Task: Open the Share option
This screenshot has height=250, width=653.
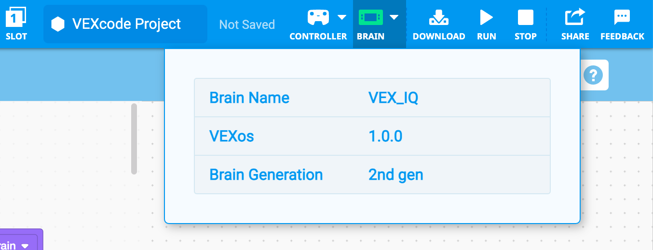Action: click(x=575, y=24)
